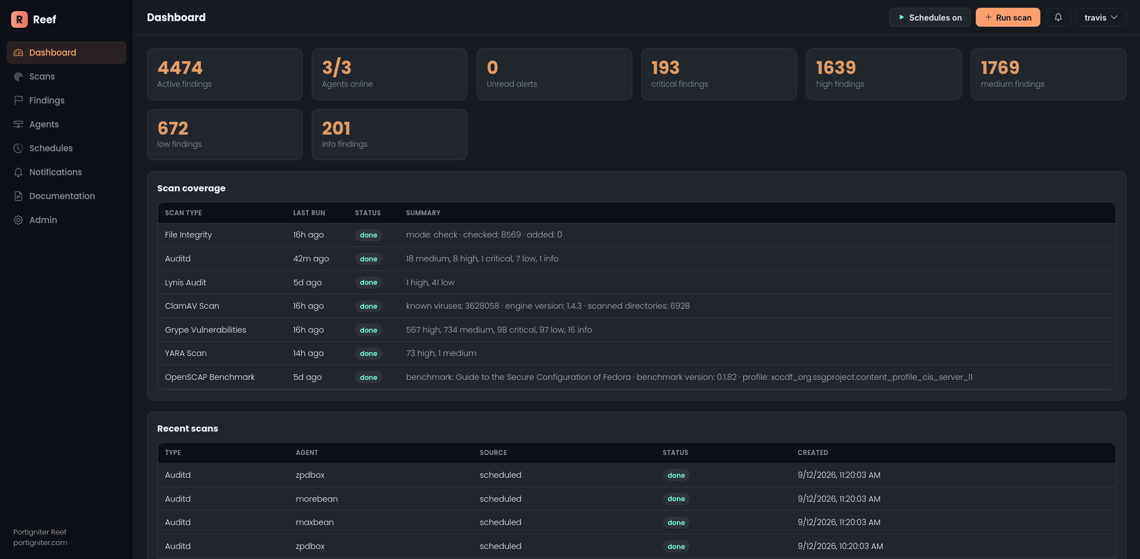Screen dimensions: 1140x559
Task: Open the 193 critical findings card
Action: pos(719,74)
